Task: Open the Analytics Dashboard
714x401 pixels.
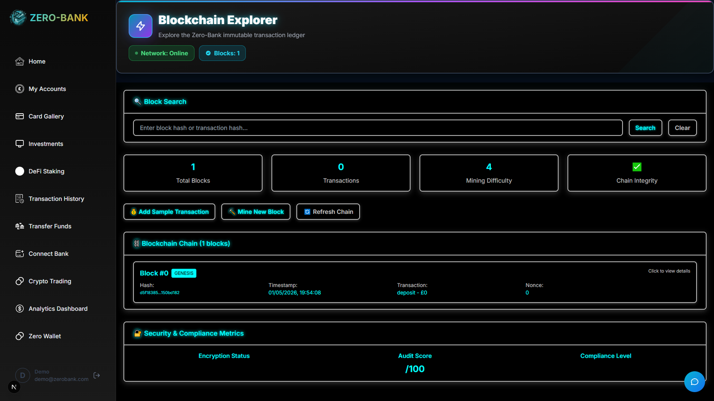Action: pos(58,309)
